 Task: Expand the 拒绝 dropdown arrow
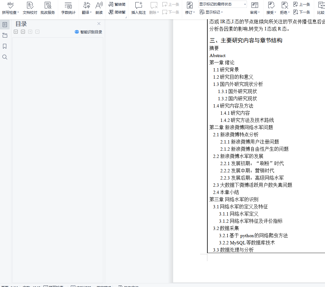pos(289,12)
